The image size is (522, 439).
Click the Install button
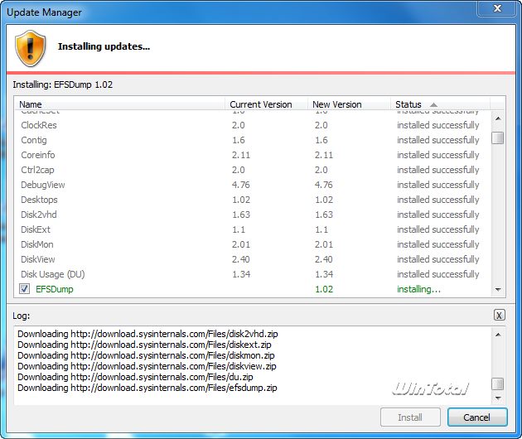pos(410,417)
